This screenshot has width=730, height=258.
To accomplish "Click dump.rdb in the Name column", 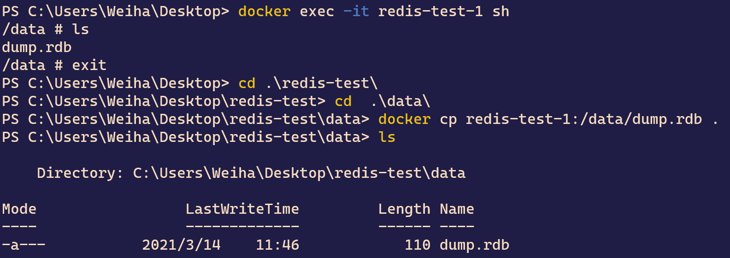I will (474, 245).
